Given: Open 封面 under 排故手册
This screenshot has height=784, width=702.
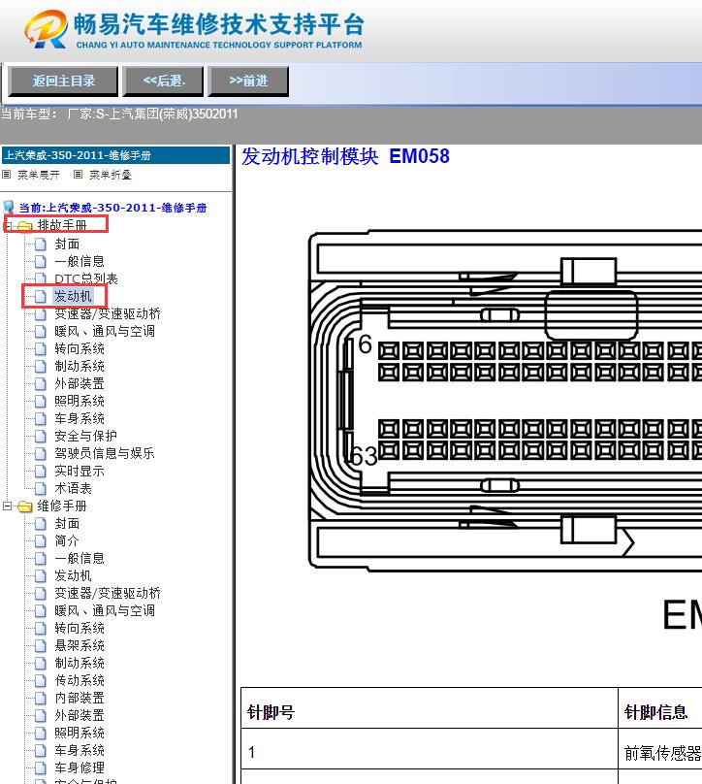Looking at the screenshot, I should tap(67, 244).
